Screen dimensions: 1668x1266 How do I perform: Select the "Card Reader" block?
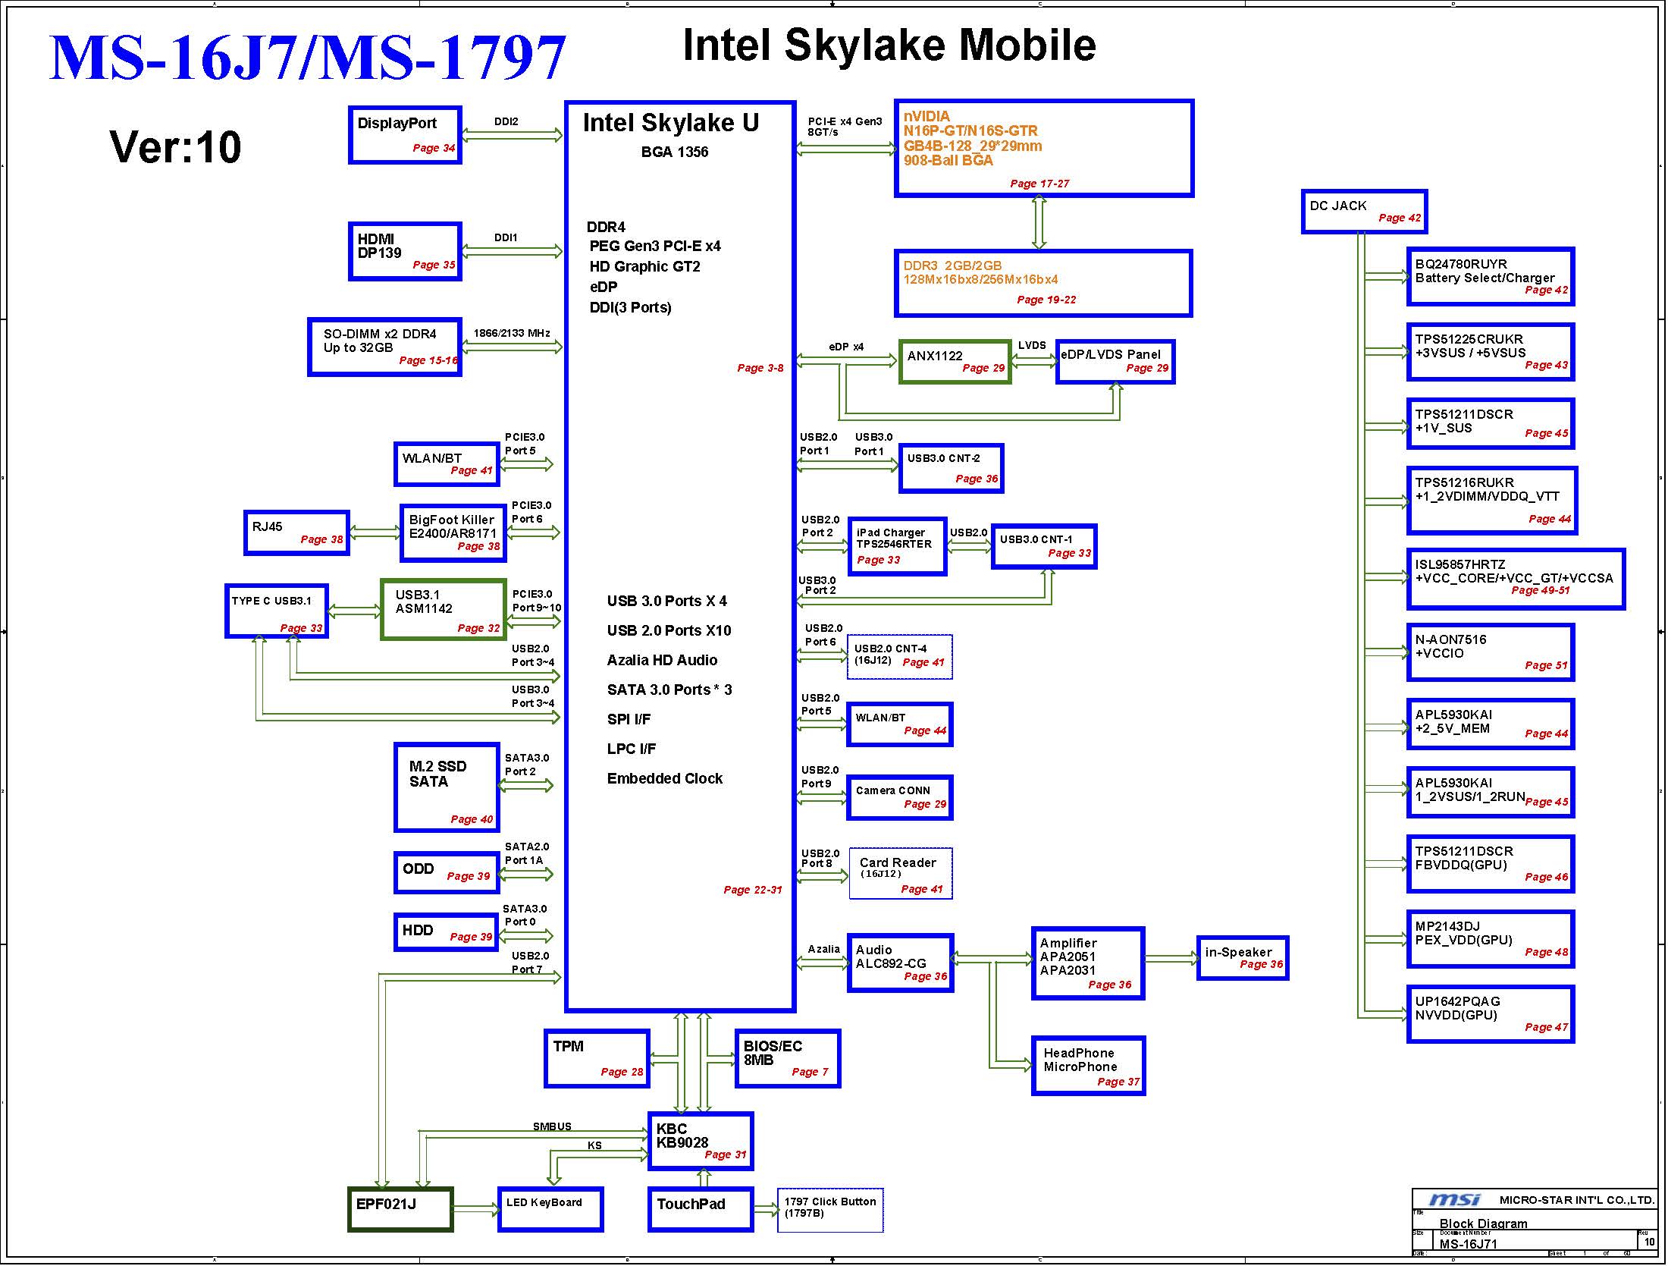pos(901,874)
